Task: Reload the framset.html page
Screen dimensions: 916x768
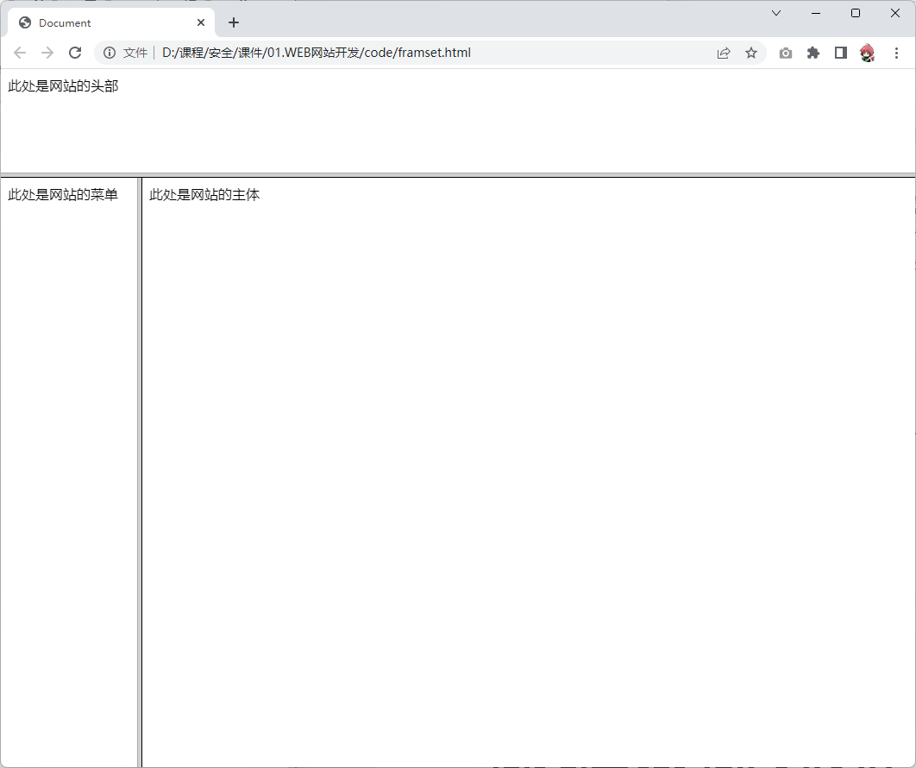Action: point(75,53)
